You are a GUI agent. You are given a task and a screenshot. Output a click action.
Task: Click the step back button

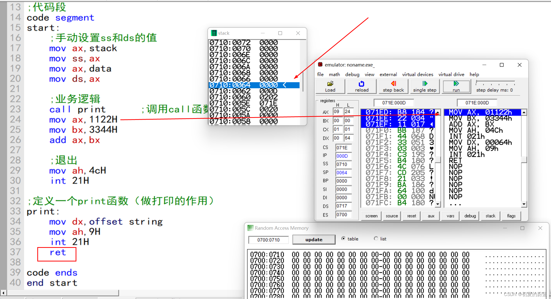pyautogui.click(x=393, y=86)
